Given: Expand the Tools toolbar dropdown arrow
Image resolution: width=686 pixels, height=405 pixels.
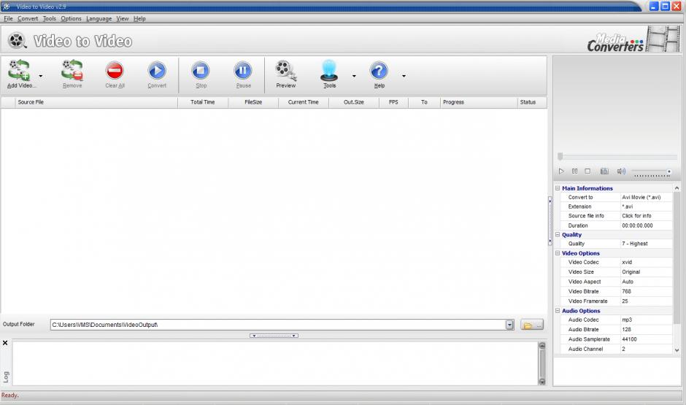Looking at the screenshot, I should 354,76.
